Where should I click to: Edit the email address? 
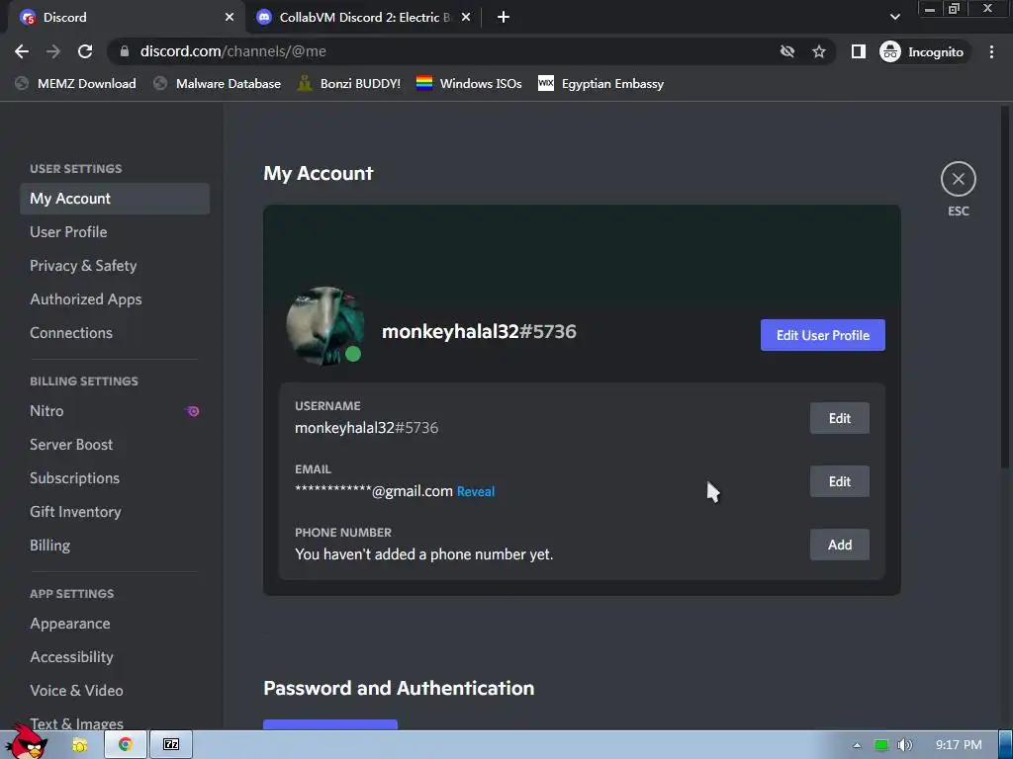point(839,481)
